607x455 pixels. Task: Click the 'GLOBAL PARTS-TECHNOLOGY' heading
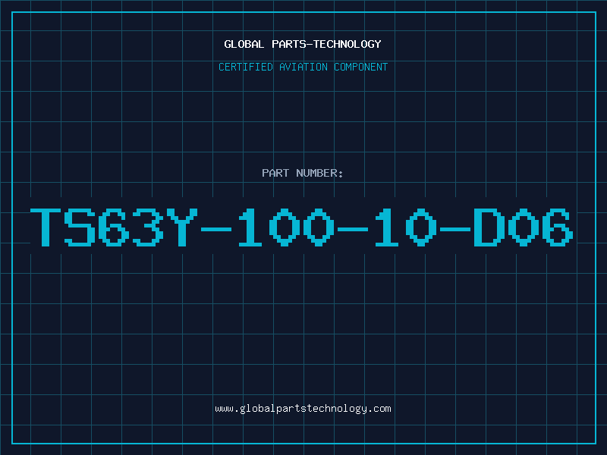coord(303,44)
